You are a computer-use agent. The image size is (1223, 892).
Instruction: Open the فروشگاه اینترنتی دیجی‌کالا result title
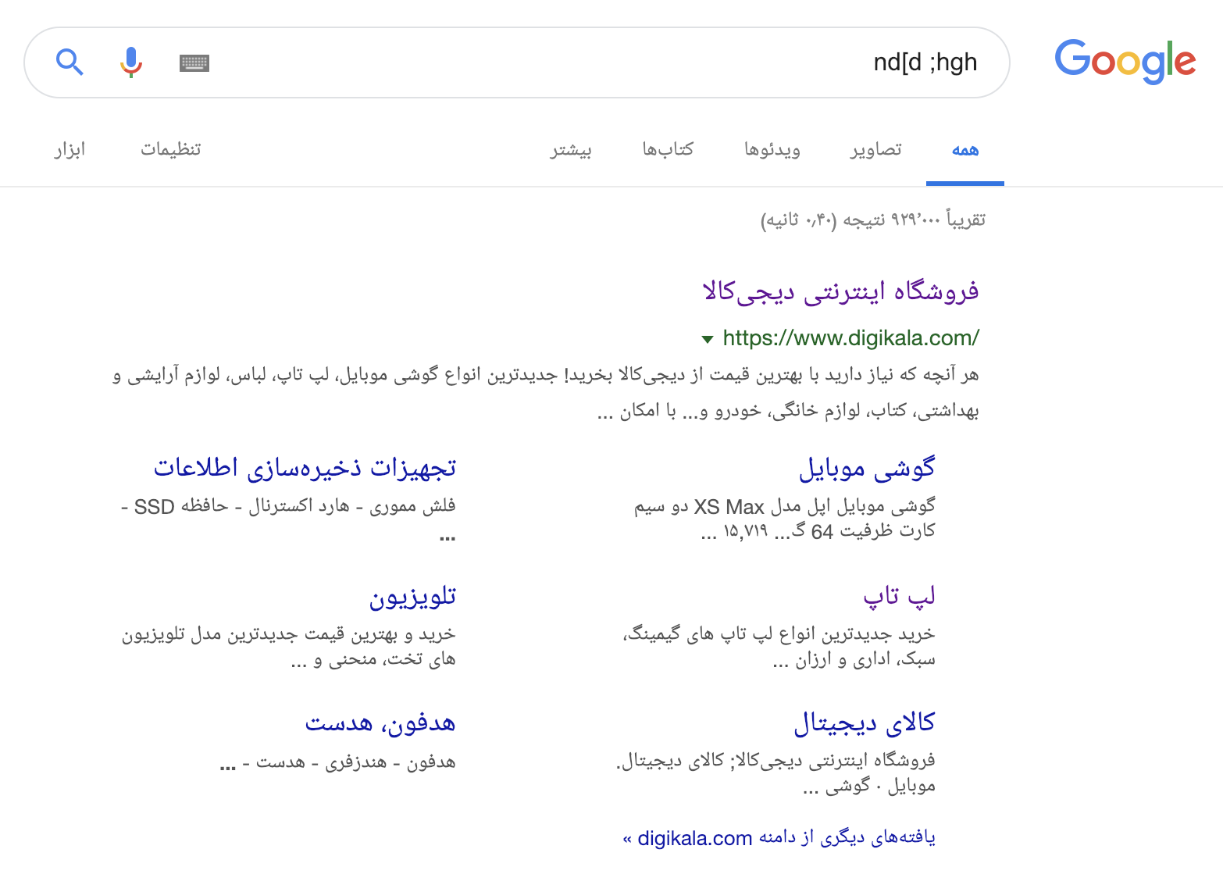841,291
